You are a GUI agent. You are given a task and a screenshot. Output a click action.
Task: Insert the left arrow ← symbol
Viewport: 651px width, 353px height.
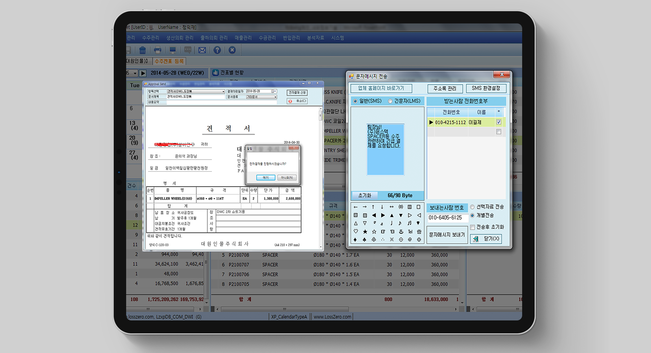click(355, 207)
